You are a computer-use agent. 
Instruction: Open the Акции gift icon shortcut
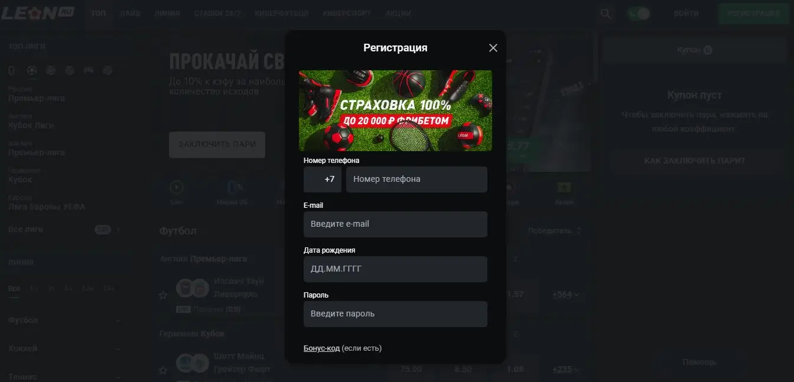coord(564,188)
